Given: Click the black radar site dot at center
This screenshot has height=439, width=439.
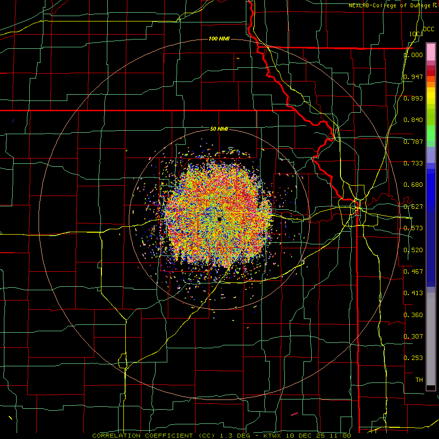Looking at the screenshot, I should 219,219.
